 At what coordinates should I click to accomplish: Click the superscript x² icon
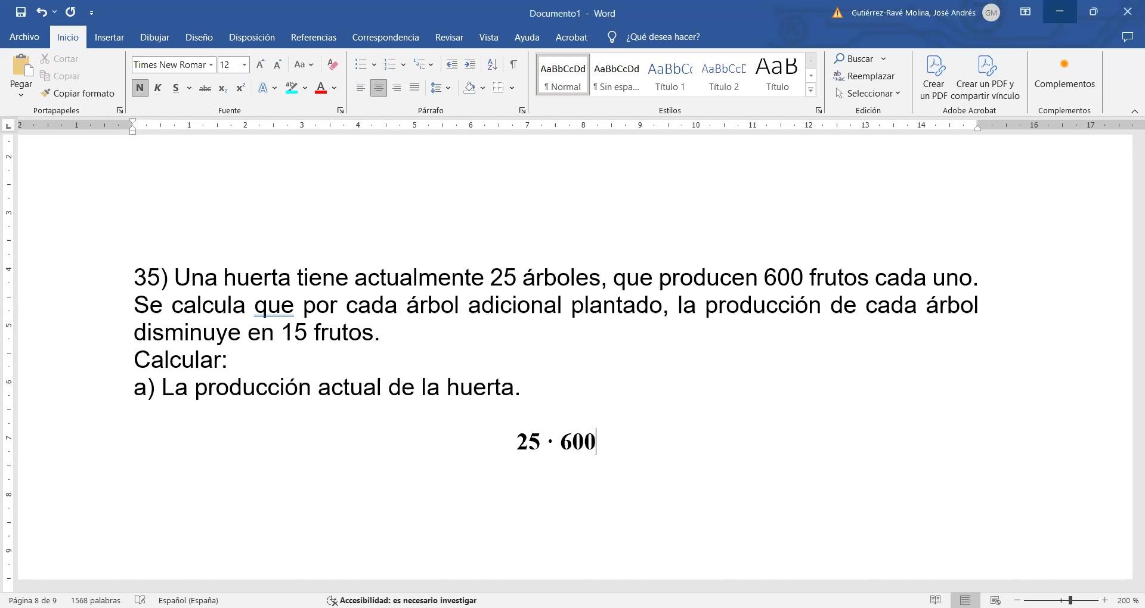240,88
